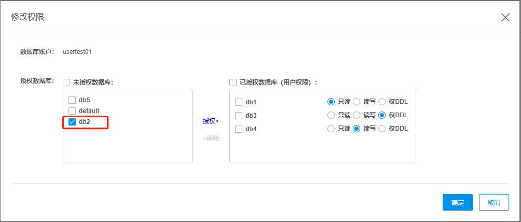
Task: Select all via 已授权数据库 checkbox
Action: [x=233, y=82]
